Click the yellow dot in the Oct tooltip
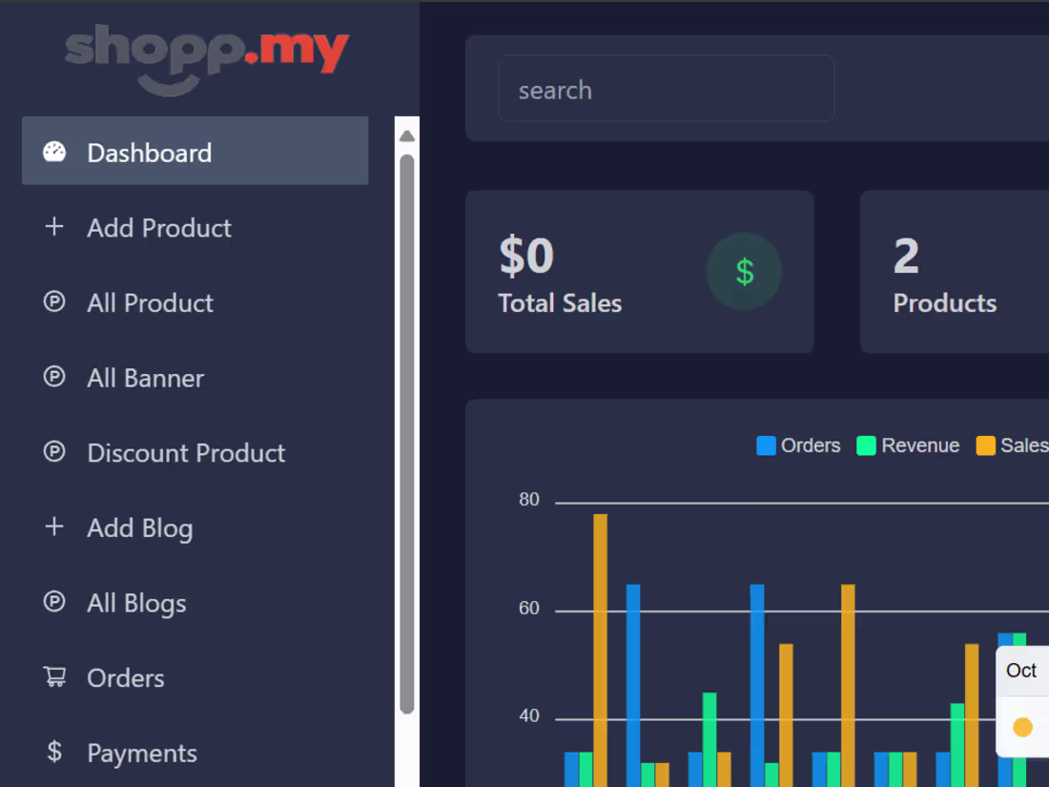This screenshot has width=1049, height=787. click(1021, 726)
